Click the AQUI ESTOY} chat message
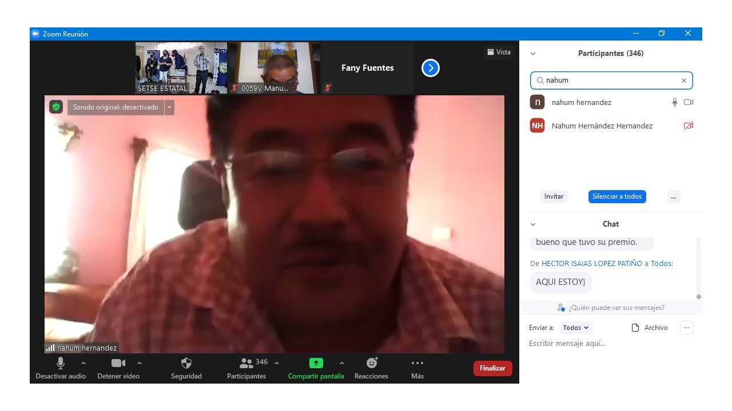 click(561, 282)
